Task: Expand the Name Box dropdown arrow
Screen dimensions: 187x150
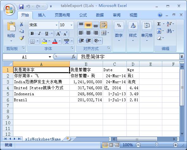Action: tap(50, 57)
